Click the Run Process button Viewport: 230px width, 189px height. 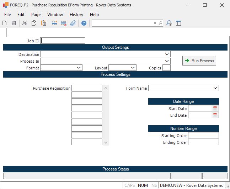tap(199, 61)
